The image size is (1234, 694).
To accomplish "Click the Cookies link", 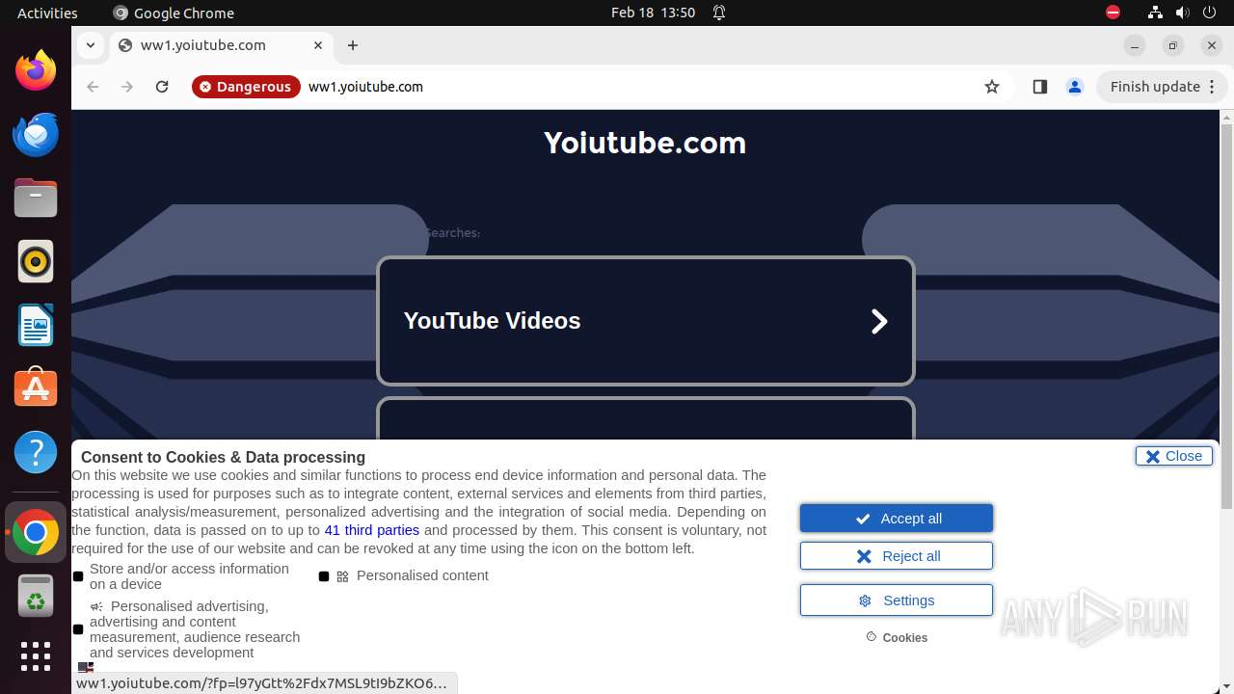I will [x=897, y=637].
